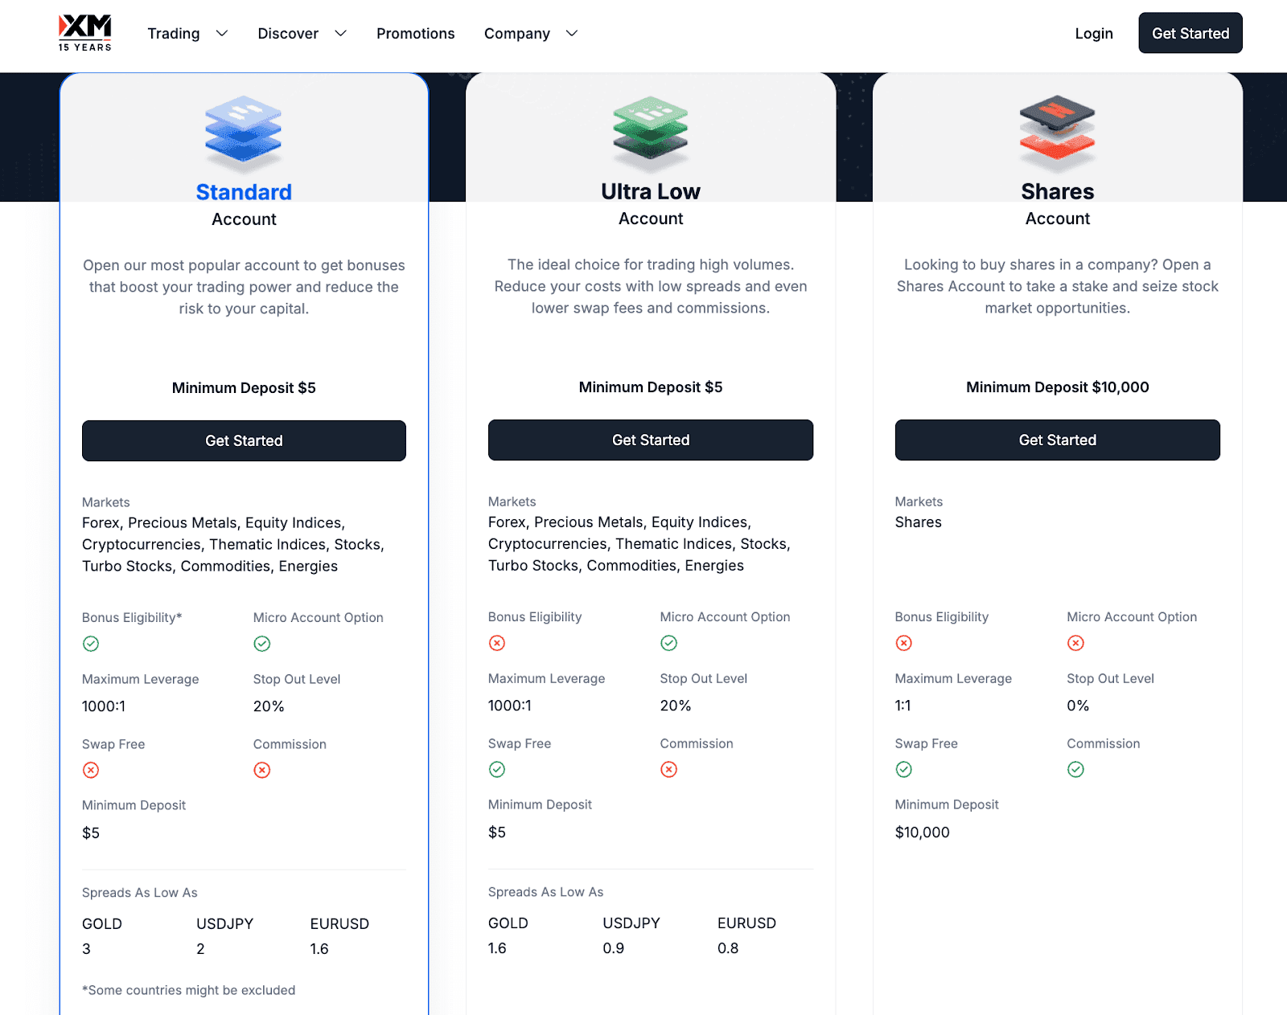Select the blue "Standard" account heading
The image size is (1287, 1015).
click(244, 192)
